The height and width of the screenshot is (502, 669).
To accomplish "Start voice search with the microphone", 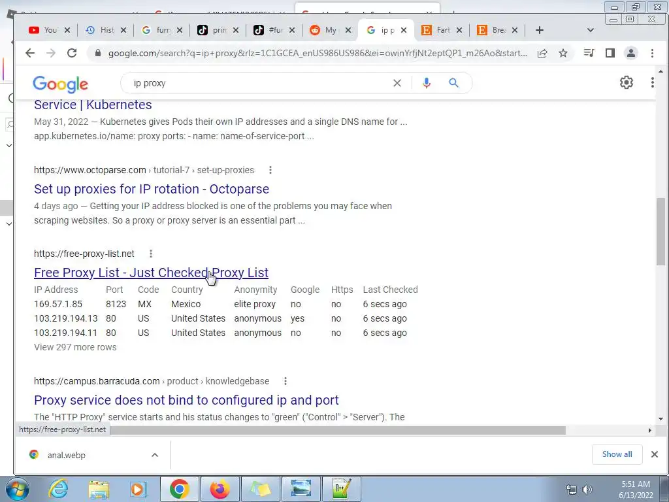I will (426, 83).
